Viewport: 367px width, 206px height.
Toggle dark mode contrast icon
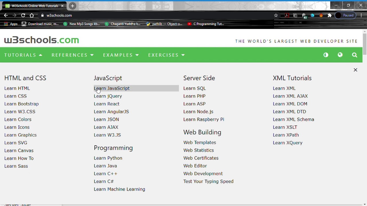(326, 55)
